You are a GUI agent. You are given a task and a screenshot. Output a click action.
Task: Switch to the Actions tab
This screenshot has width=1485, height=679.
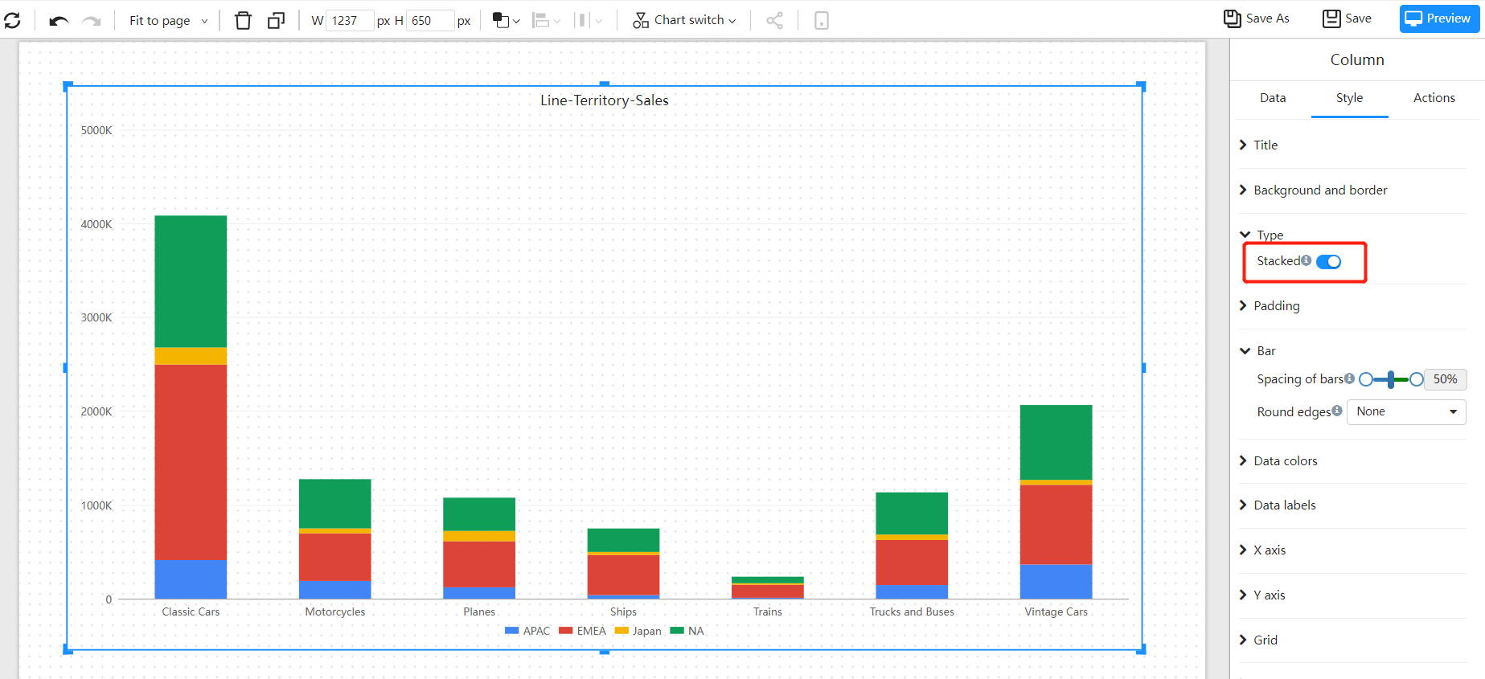(x=1434, y=98)
